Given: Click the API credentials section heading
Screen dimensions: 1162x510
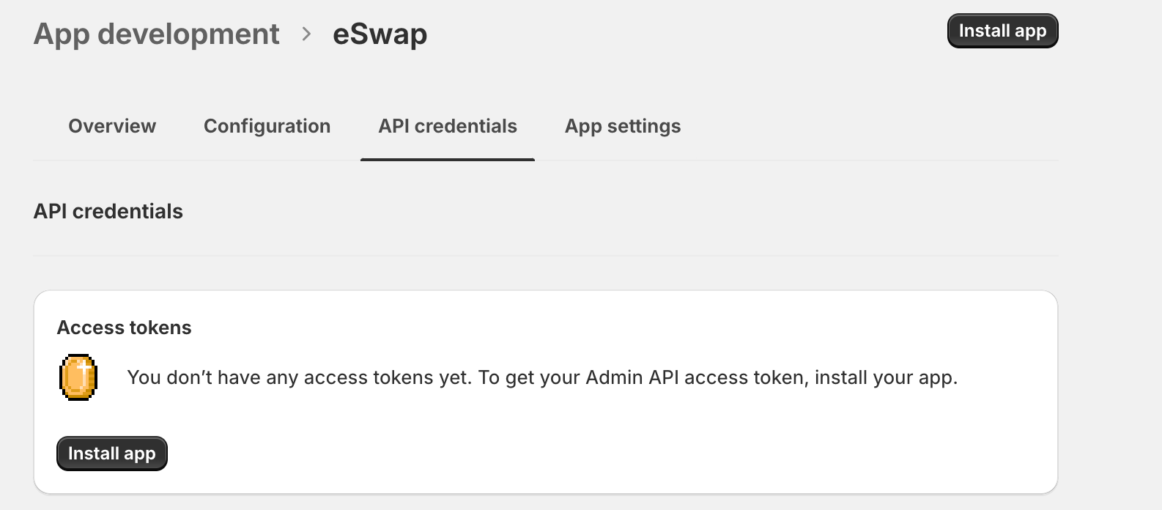Looking at the screenshot, I should [108, 212].
